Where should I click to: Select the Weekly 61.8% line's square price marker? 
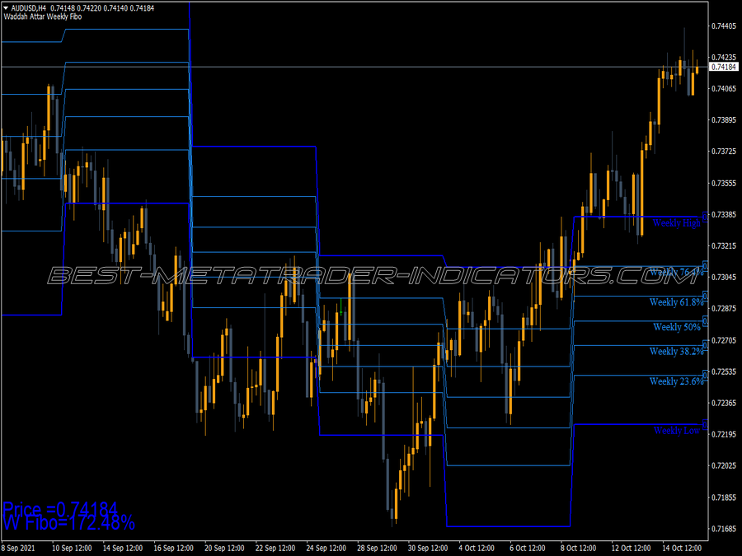tap(705, 296)
